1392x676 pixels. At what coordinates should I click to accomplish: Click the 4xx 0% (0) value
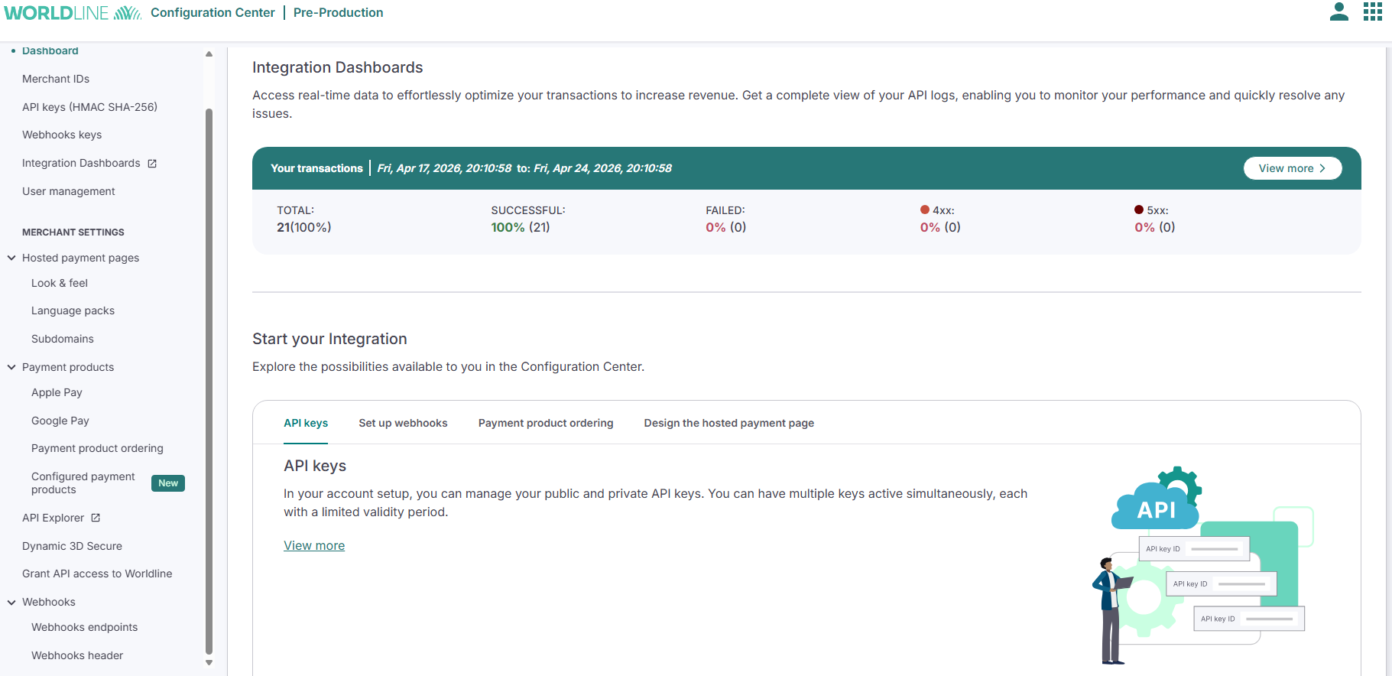click(x=940, y=227)
